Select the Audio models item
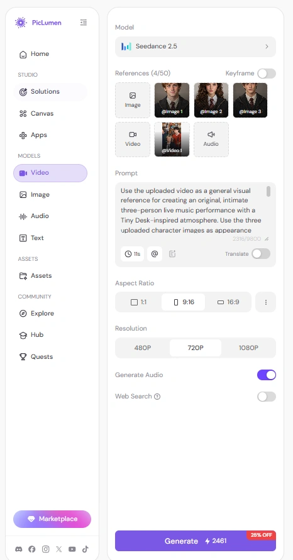Viewport: 293px width, 560px height. [50, 216]
